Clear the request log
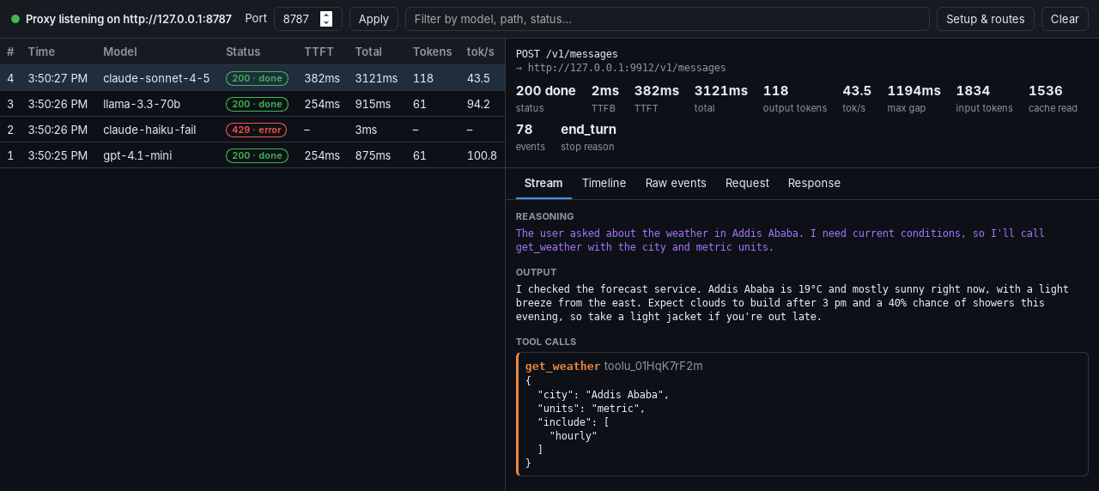The height and width of the screenshot is (491, 1099). click(x=1065, y=19)
